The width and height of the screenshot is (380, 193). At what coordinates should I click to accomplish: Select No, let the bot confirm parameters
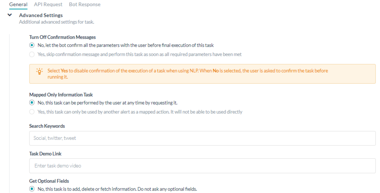(x=32, y=45)
